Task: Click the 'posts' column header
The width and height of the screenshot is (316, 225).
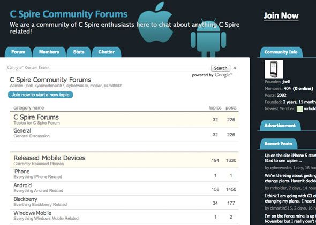Action: pyautogui.click(x=231, y=108)
